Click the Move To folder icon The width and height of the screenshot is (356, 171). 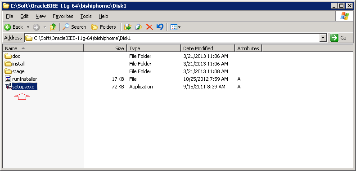pyautogui.click(x=128, y=27)
